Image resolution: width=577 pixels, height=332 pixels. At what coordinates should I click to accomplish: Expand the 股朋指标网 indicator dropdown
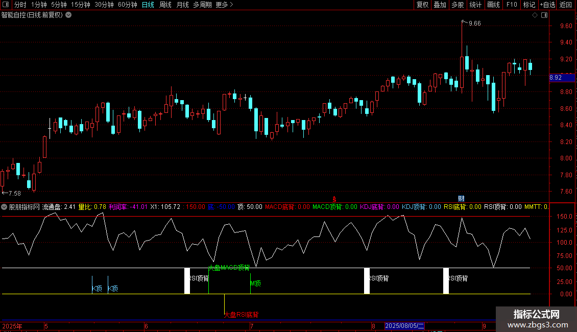click(x=4, y=207)
